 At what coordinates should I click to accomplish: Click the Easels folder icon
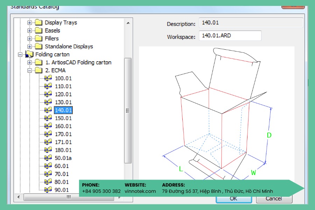38,30
